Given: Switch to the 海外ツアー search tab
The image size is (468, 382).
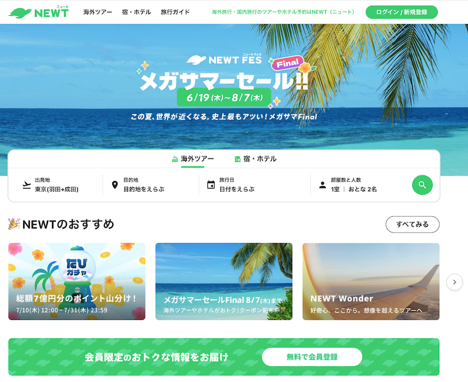Looking at the screenshot, I should 193,159.
